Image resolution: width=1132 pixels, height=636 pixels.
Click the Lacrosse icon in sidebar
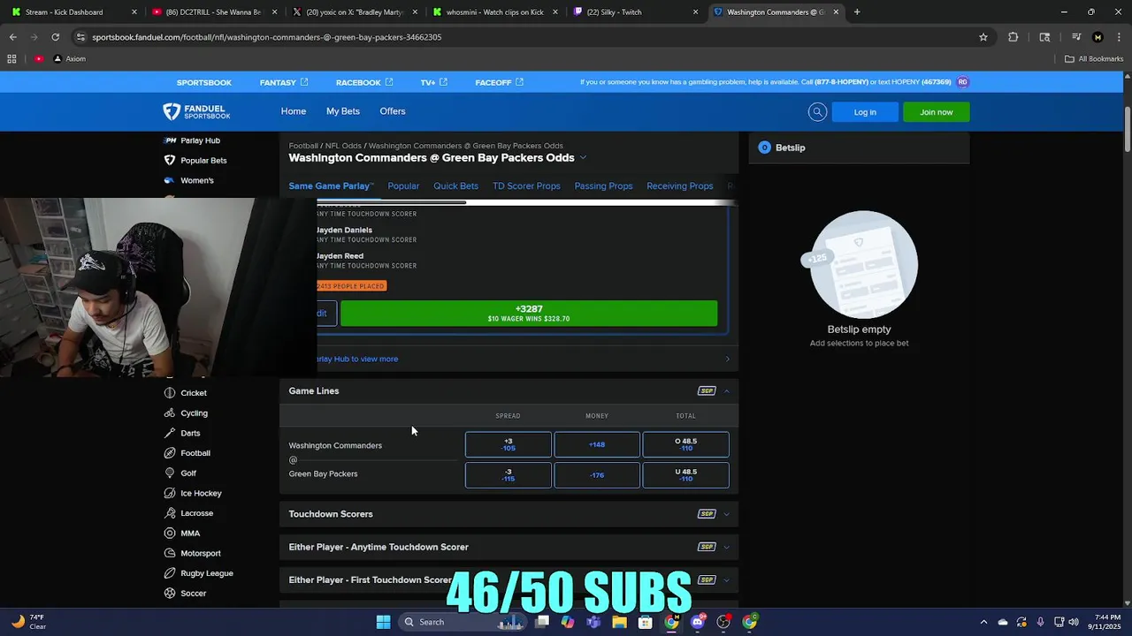pos(170,513)
